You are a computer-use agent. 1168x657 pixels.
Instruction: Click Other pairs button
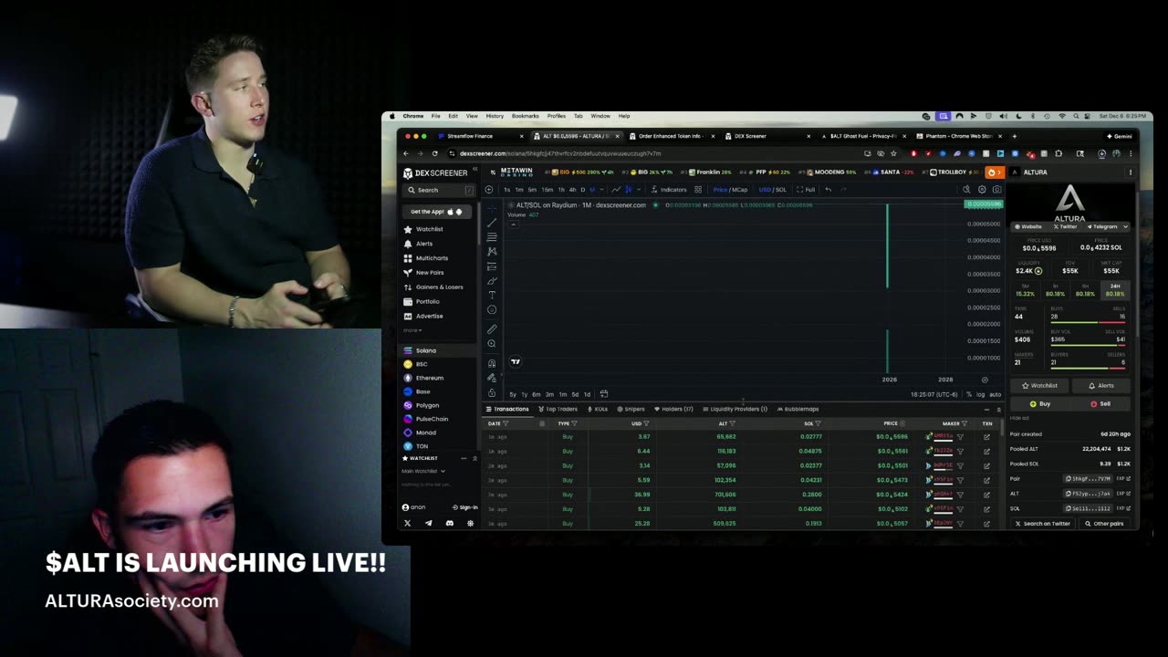[1104, 524]
